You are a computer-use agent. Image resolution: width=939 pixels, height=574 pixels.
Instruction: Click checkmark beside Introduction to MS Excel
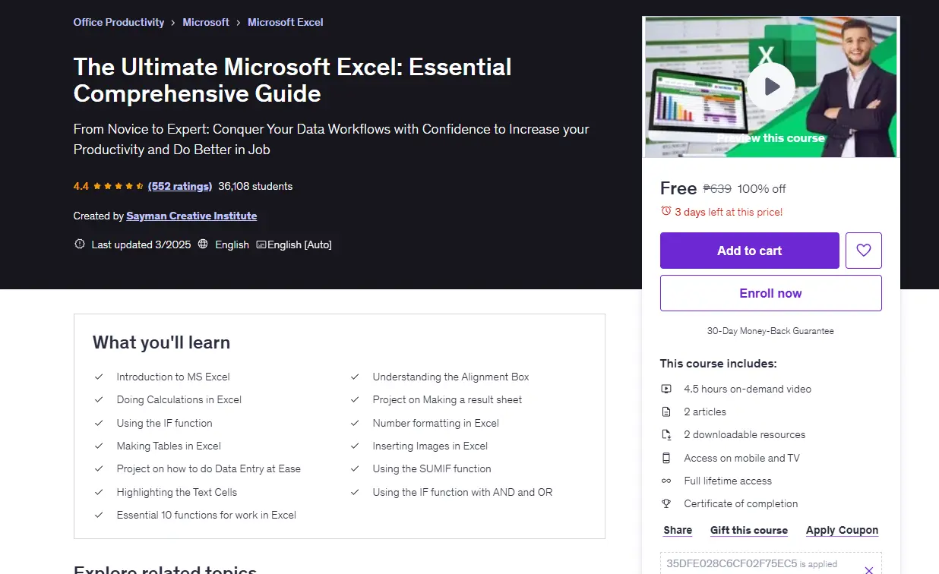click(x=99, y=377)
